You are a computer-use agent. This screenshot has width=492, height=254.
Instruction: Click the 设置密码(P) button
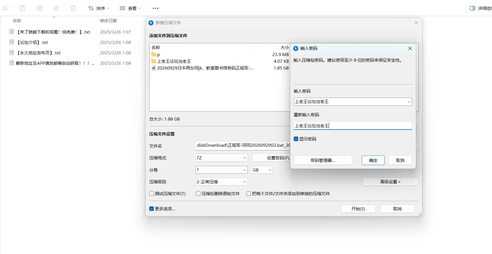(x=272, y=158)
